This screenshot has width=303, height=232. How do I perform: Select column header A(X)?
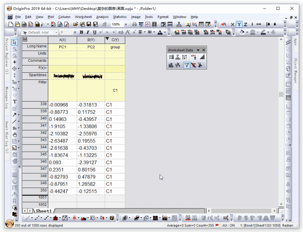[62, 40]
